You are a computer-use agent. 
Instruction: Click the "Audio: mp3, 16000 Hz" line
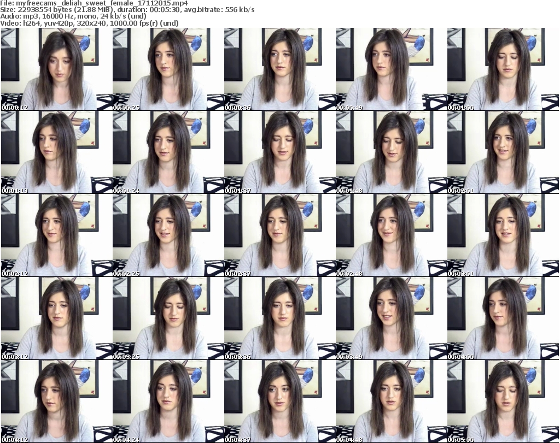click(73, 16)
